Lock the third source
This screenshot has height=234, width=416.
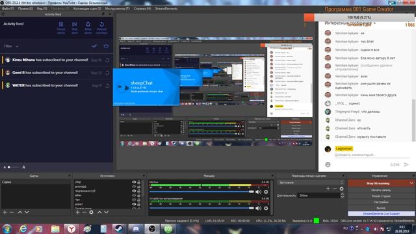[x=138, y=190]
